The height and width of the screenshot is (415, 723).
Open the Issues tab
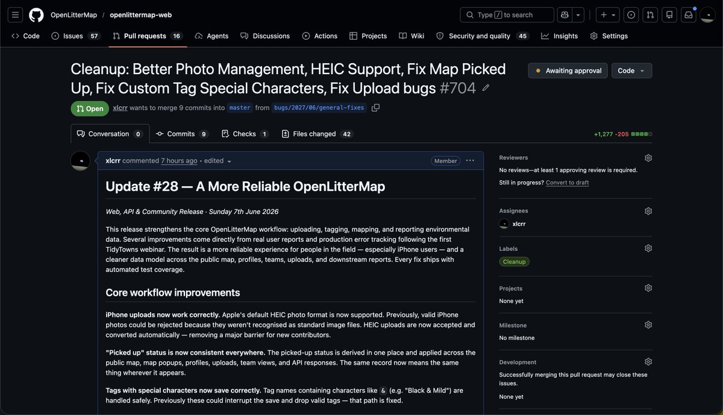75,36
